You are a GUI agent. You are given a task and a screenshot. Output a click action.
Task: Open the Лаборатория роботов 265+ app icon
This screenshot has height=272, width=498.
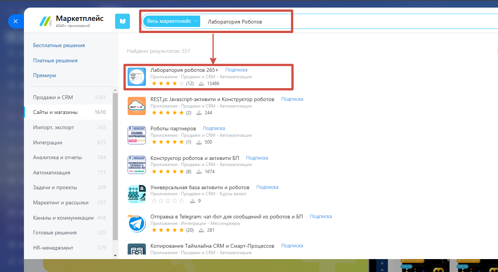pos(137,77)
